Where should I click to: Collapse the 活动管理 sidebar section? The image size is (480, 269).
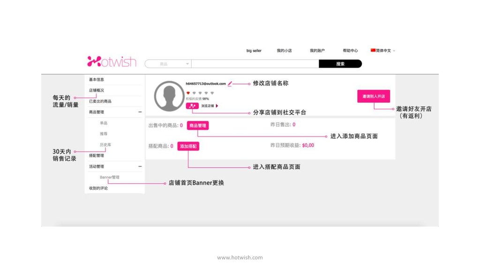click(x=140, y=166)
